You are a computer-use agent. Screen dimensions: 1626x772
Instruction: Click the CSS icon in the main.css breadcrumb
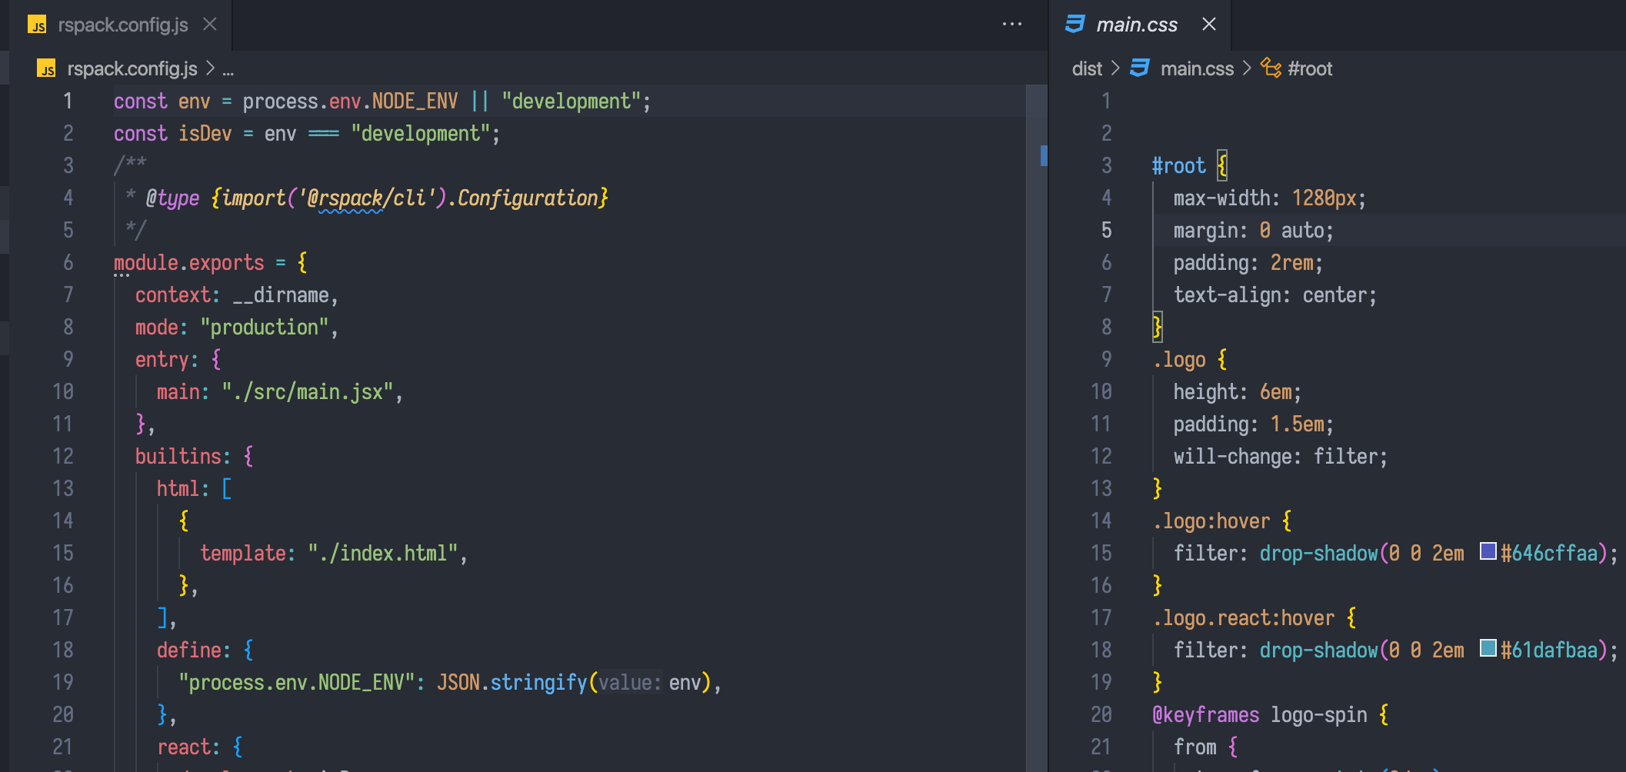tap(1141, 68)
